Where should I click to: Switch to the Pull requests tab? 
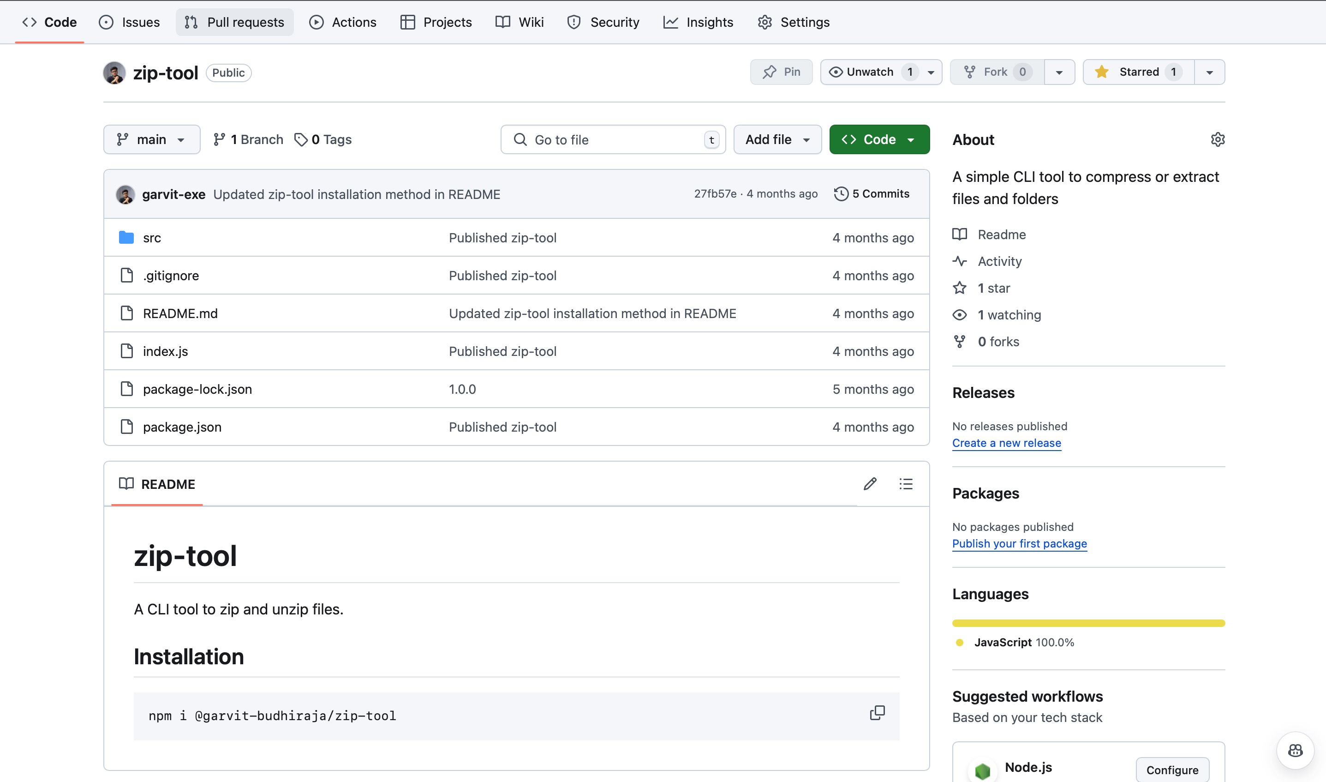coord(234,22)
